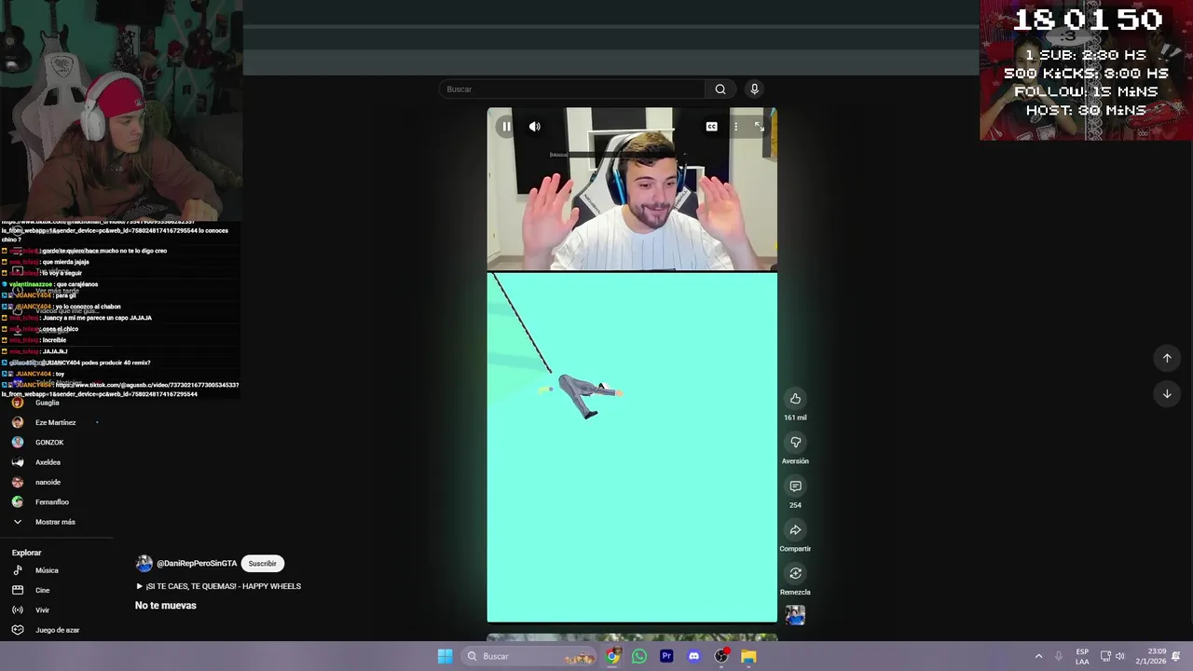Open Windows Start menu
Image resolution: width=1193 pixels, height=671 pixels.
[446, 656]
